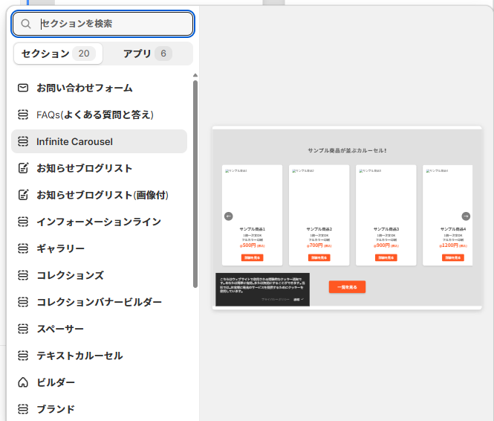Select FAQs(よくある質問と答え) section
Viewport: 494px width, 421px height.
click(100, 115)
